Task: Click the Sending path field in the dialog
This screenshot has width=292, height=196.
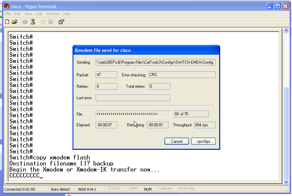Action: (155, 62)
